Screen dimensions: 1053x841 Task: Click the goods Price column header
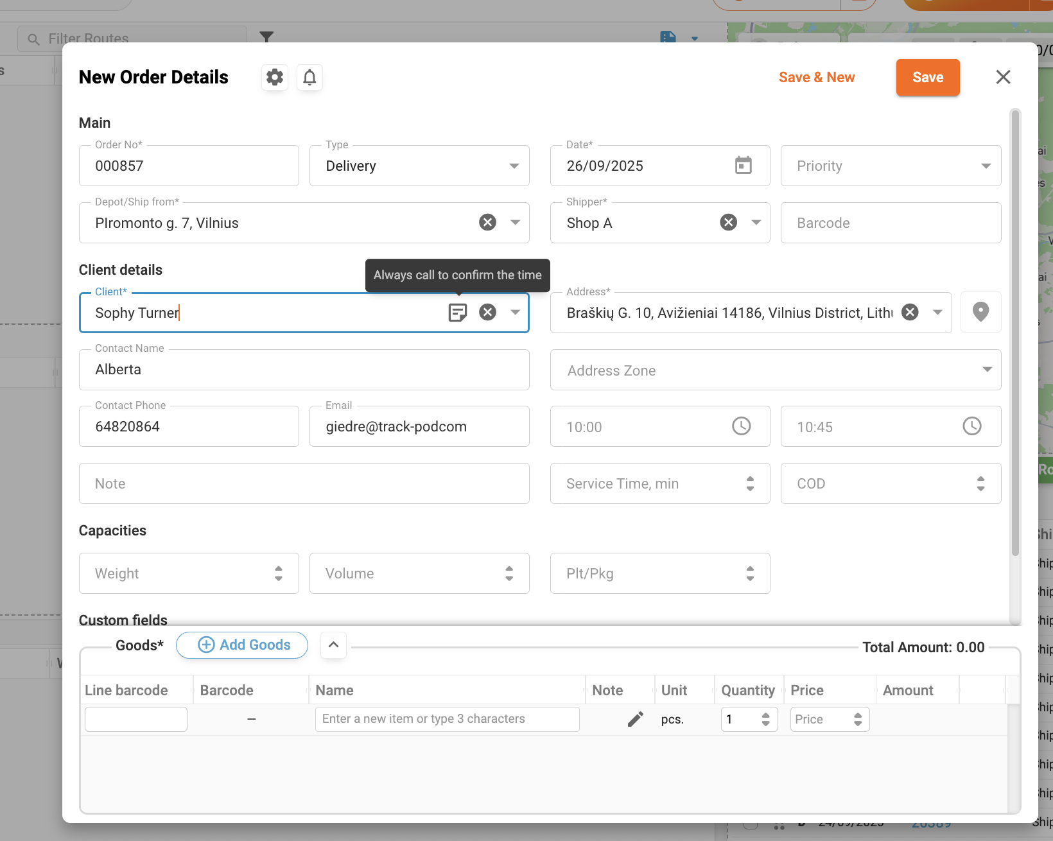pyautogui.click(x=807, y=690)
